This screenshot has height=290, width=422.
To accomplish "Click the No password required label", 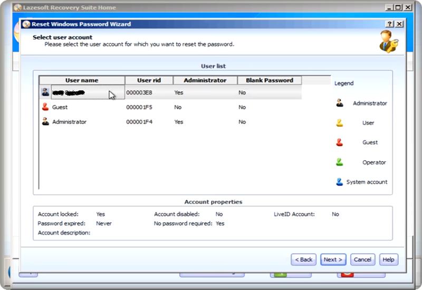I will (183, 223).
